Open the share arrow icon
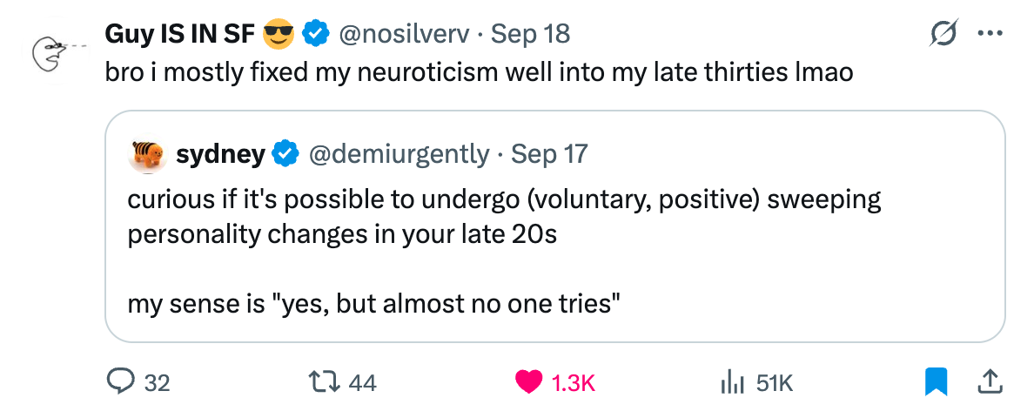The width and height of the screenshot is (1034, 418). [989, 381]
